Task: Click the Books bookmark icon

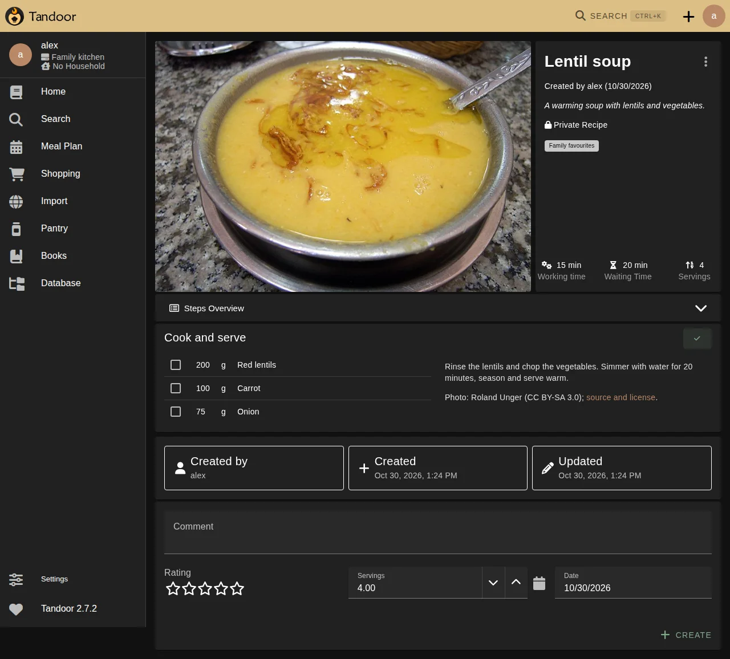Action: (16, 257)
